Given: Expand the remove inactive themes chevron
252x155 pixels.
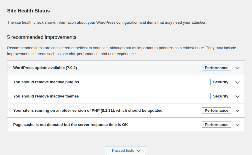Looking at the screenshot, I should pyautogui.click(x=237, y=97).
